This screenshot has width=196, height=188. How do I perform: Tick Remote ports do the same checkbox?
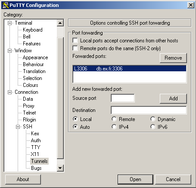(75, 48)
